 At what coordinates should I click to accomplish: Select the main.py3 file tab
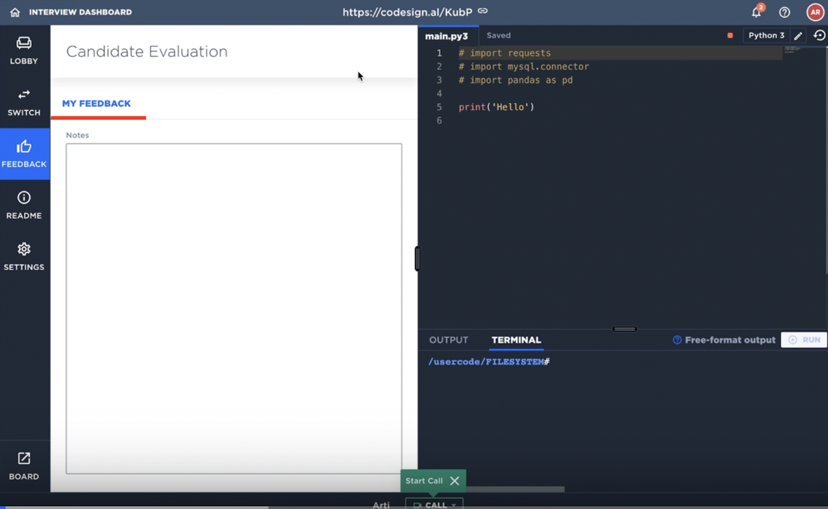pos(446,36)
